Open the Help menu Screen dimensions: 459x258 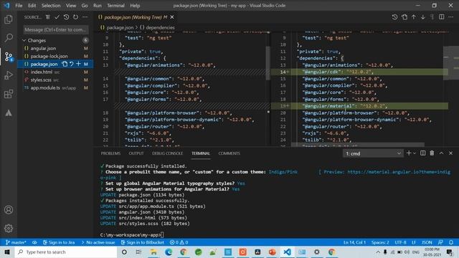coord(135,6)
